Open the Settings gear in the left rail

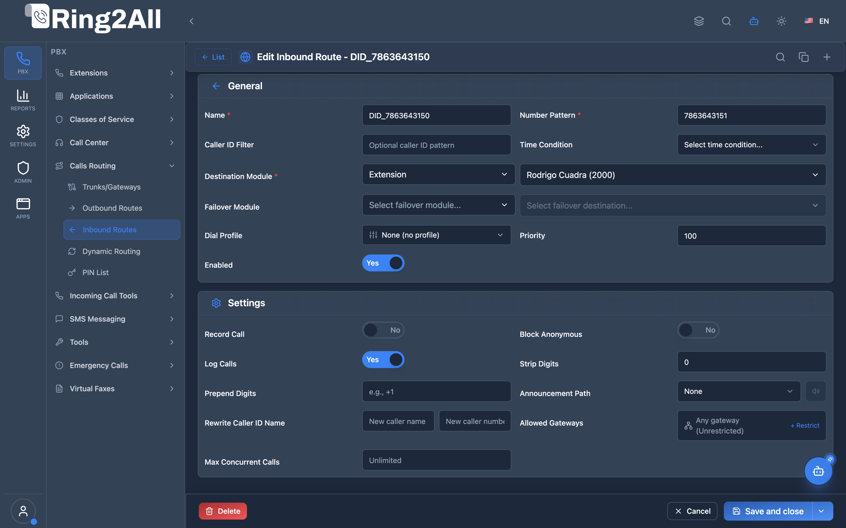(23, 136)
